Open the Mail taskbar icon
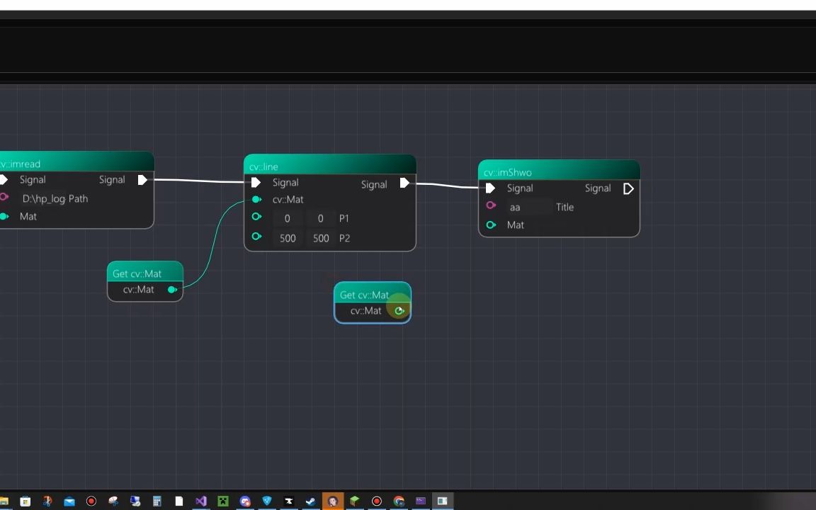The height and width of the screenshot is (510, 816). click(x=69, y=501)
